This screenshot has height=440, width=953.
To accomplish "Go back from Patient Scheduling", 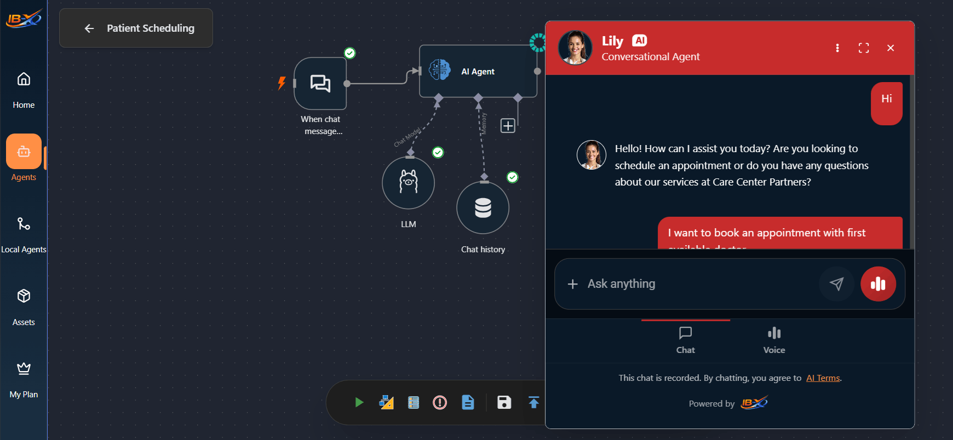I will pyautogui.click(x=89, y=28).
